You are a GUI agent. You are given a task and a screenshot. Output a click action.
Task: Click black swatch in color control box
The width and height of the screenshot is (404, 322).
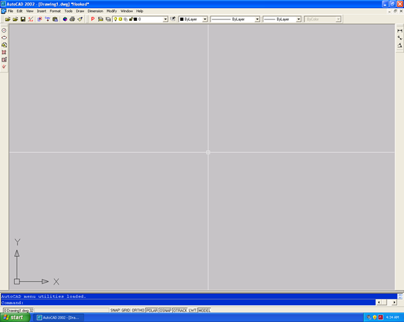click(x=181, y=19)
